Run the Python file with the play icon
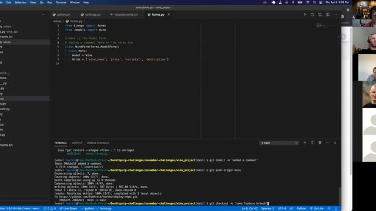The width and height of the screenshot is (376, 211). (305, 15)
